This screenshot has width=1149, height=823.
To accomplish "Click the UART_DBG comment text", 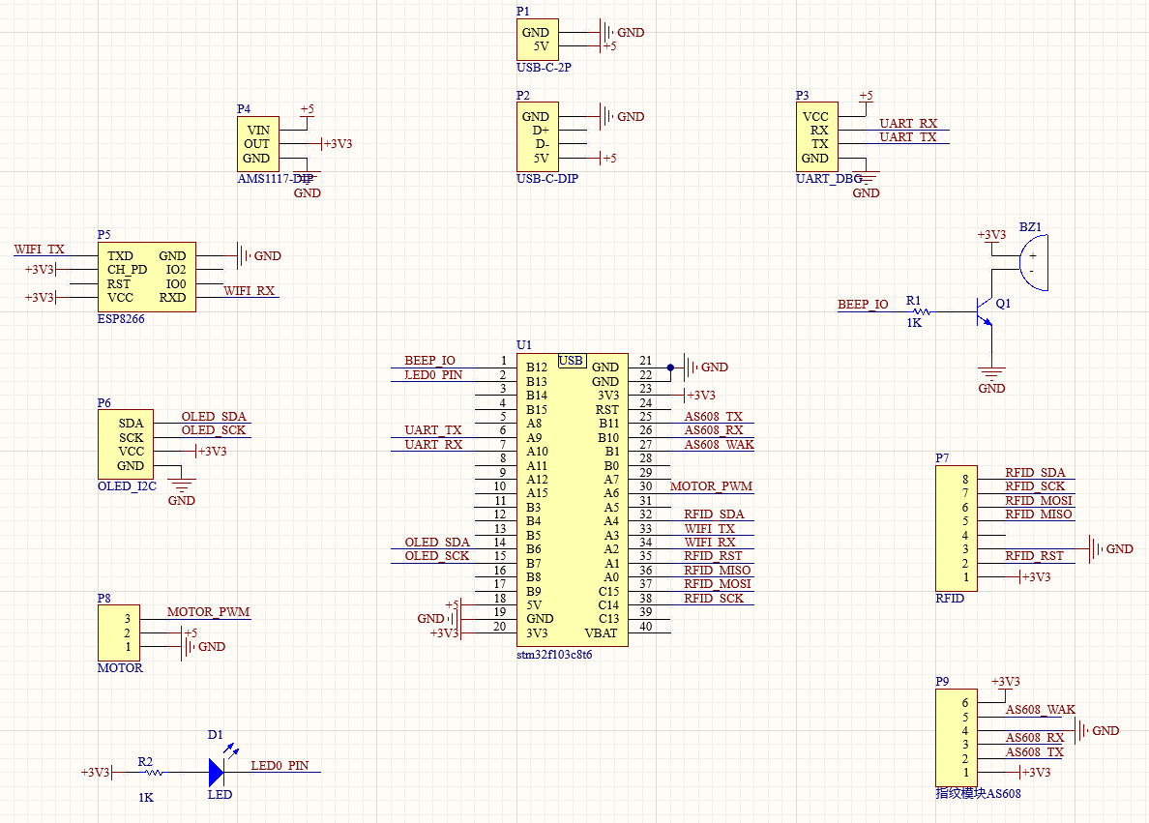I will coord(829,178).
